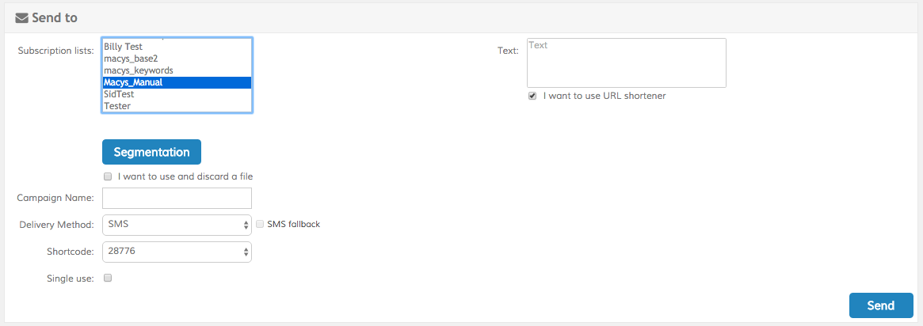Open the Segmentation options
923x326 pixels.
(151, 152)
